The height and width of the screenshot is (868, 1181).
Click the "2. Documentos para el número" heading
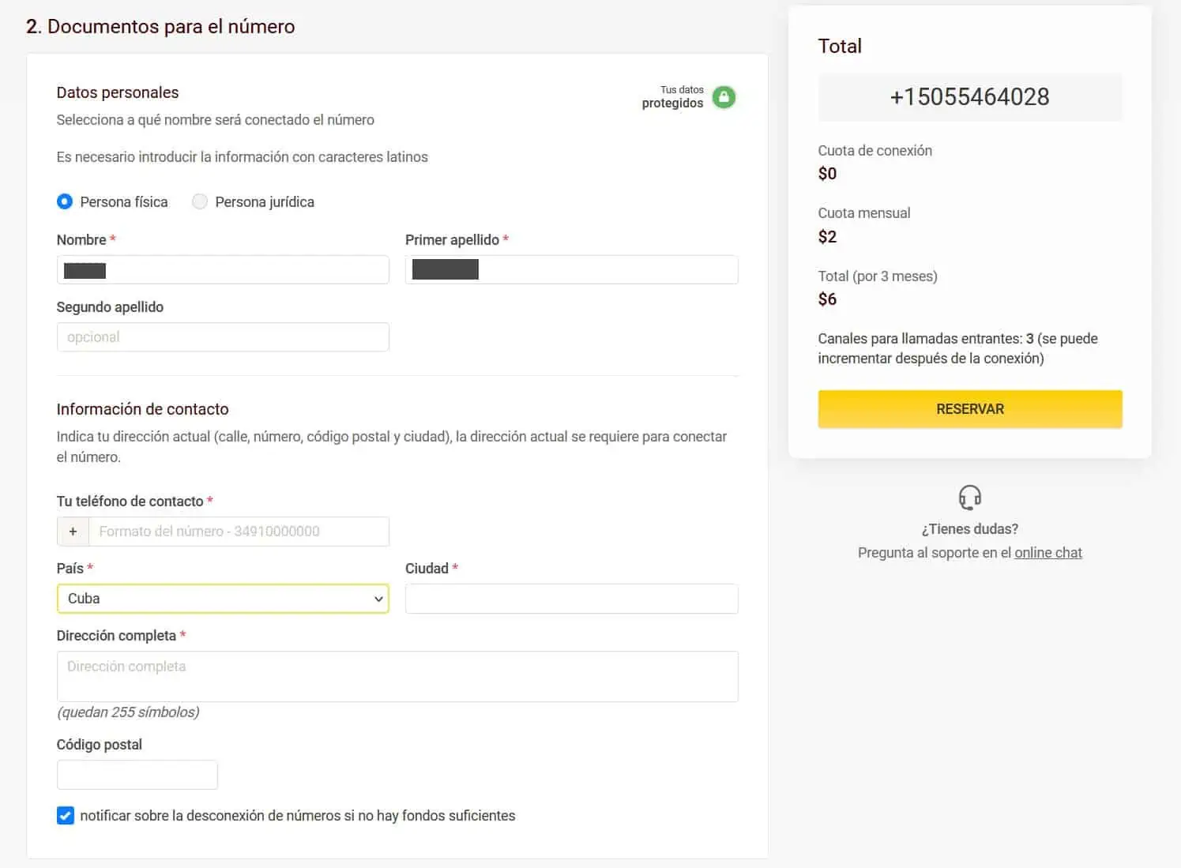[160, 26]
